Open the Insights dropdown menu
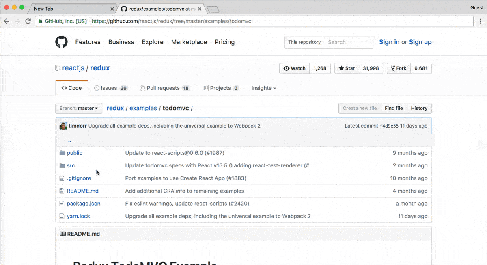 point(263,88)
